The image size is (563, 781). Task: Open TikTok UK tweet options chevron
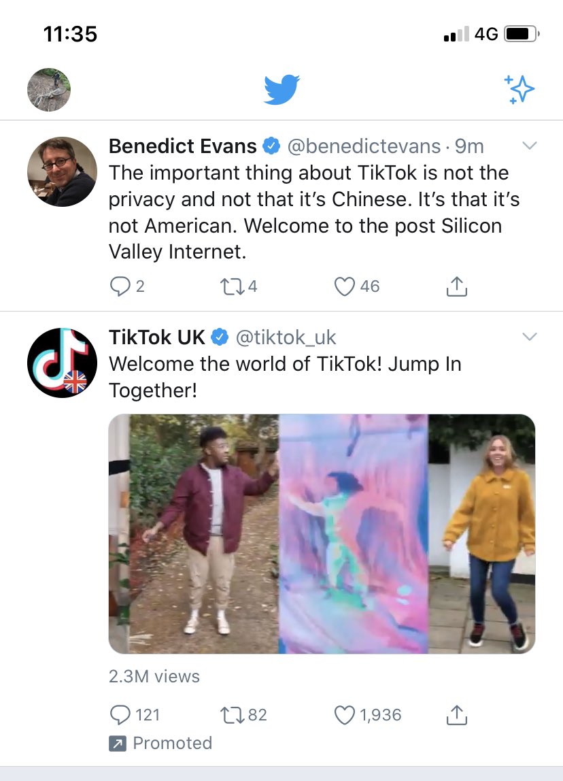click(x=530, y=337)
